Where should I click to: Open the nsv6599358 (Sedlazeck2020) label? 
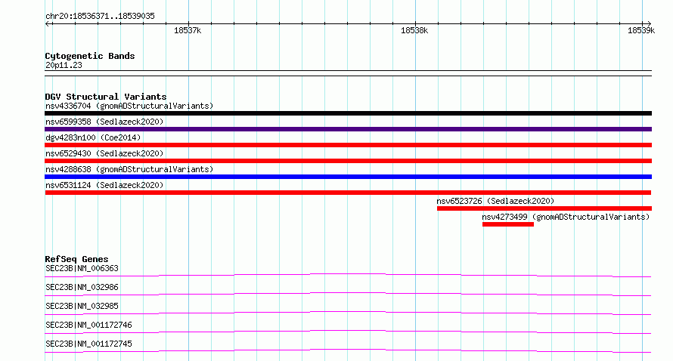coord(104,122)
